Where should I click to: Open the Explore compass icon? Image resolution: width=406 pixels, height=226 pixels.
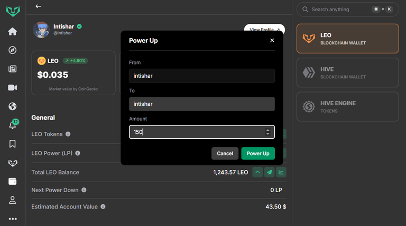click(13, 50)
